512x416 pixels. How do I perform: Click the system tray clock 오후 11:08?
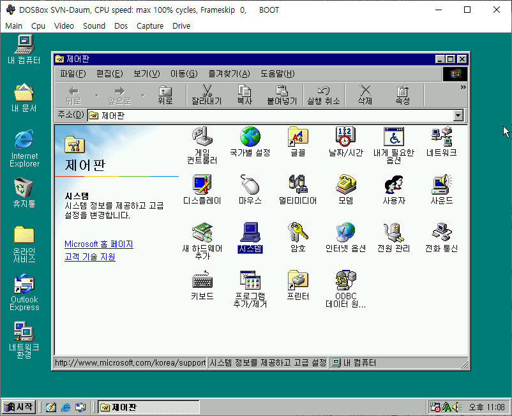486,407
